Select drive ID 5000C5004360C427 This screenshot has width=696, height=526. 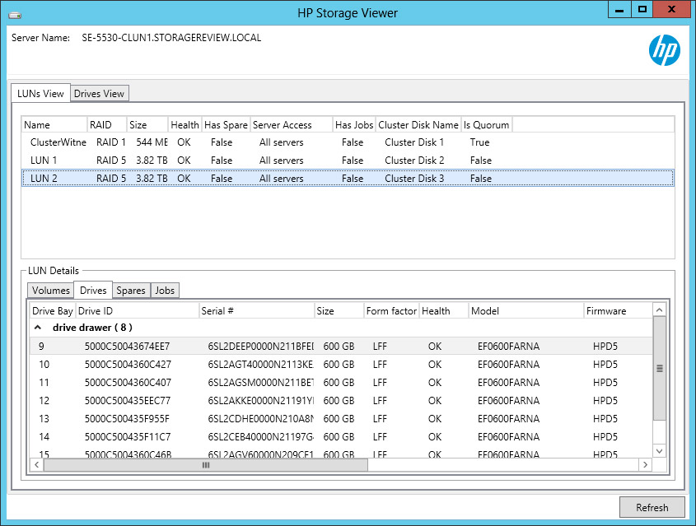pos(128,365)
